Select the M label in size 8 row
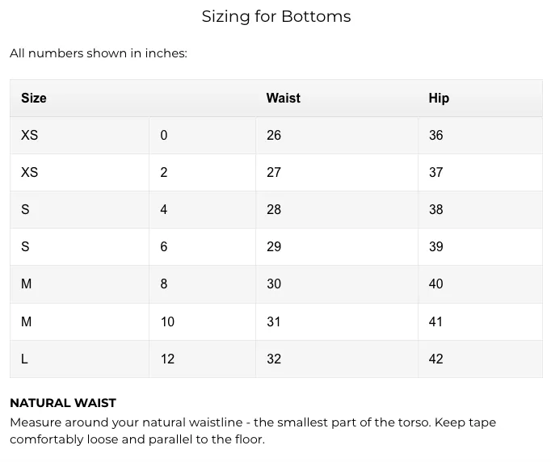551x462 pixels. (x=27, y=283)
